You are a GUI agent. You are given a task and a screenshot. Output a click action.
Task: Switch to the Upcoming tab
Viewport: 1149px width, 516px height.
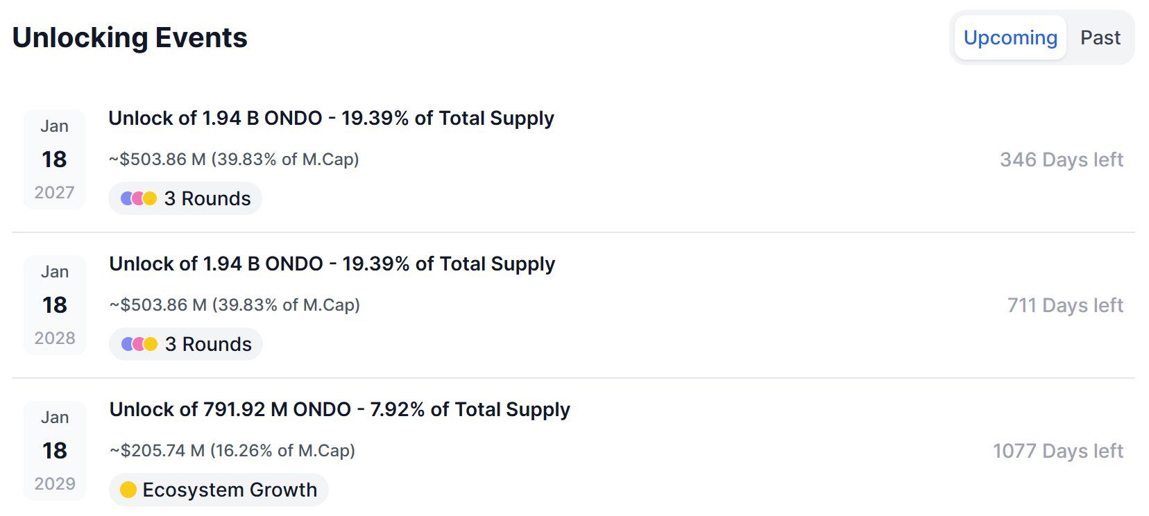coord(1010,37)
